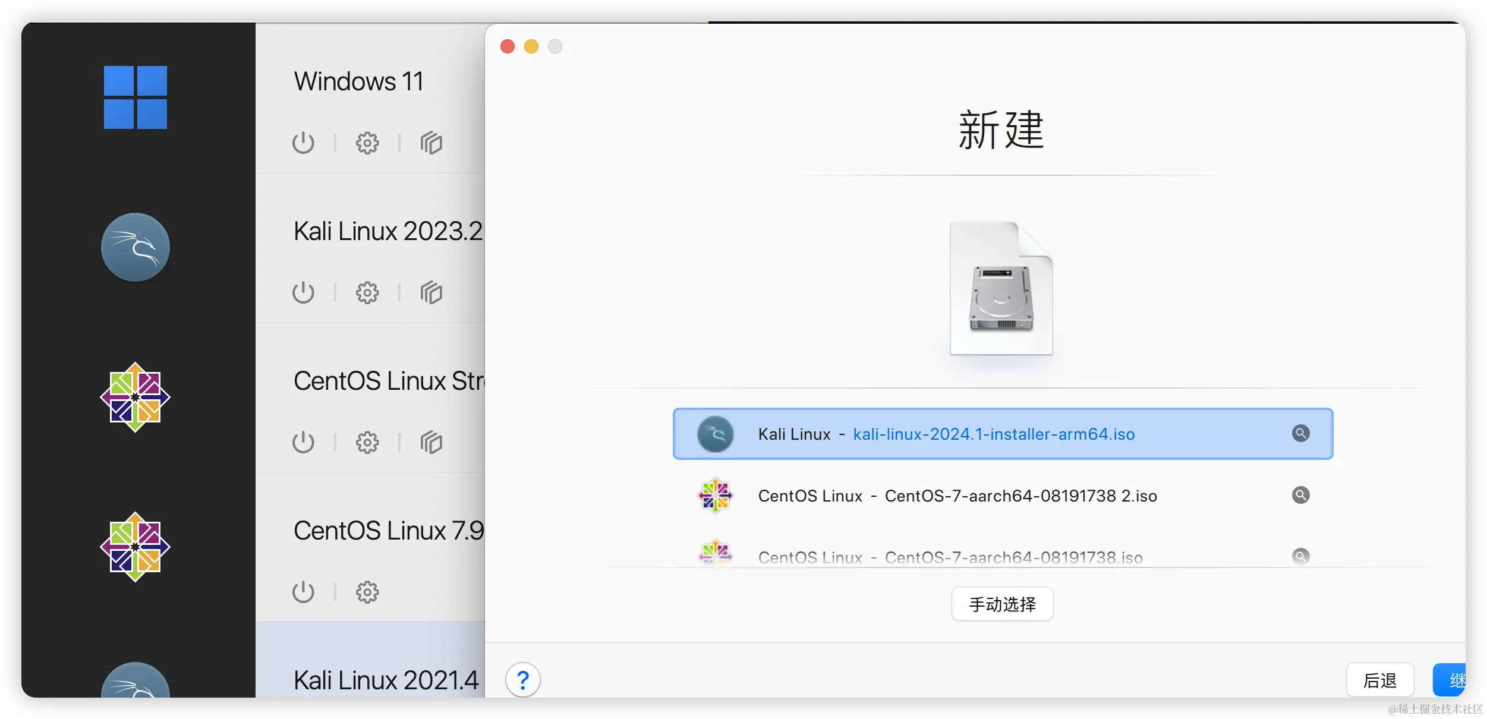Viewport: 1487px width, 719px height.
Task: Select Kali Linux 2023.2 dragon logo
Action: tap(136, 247)
